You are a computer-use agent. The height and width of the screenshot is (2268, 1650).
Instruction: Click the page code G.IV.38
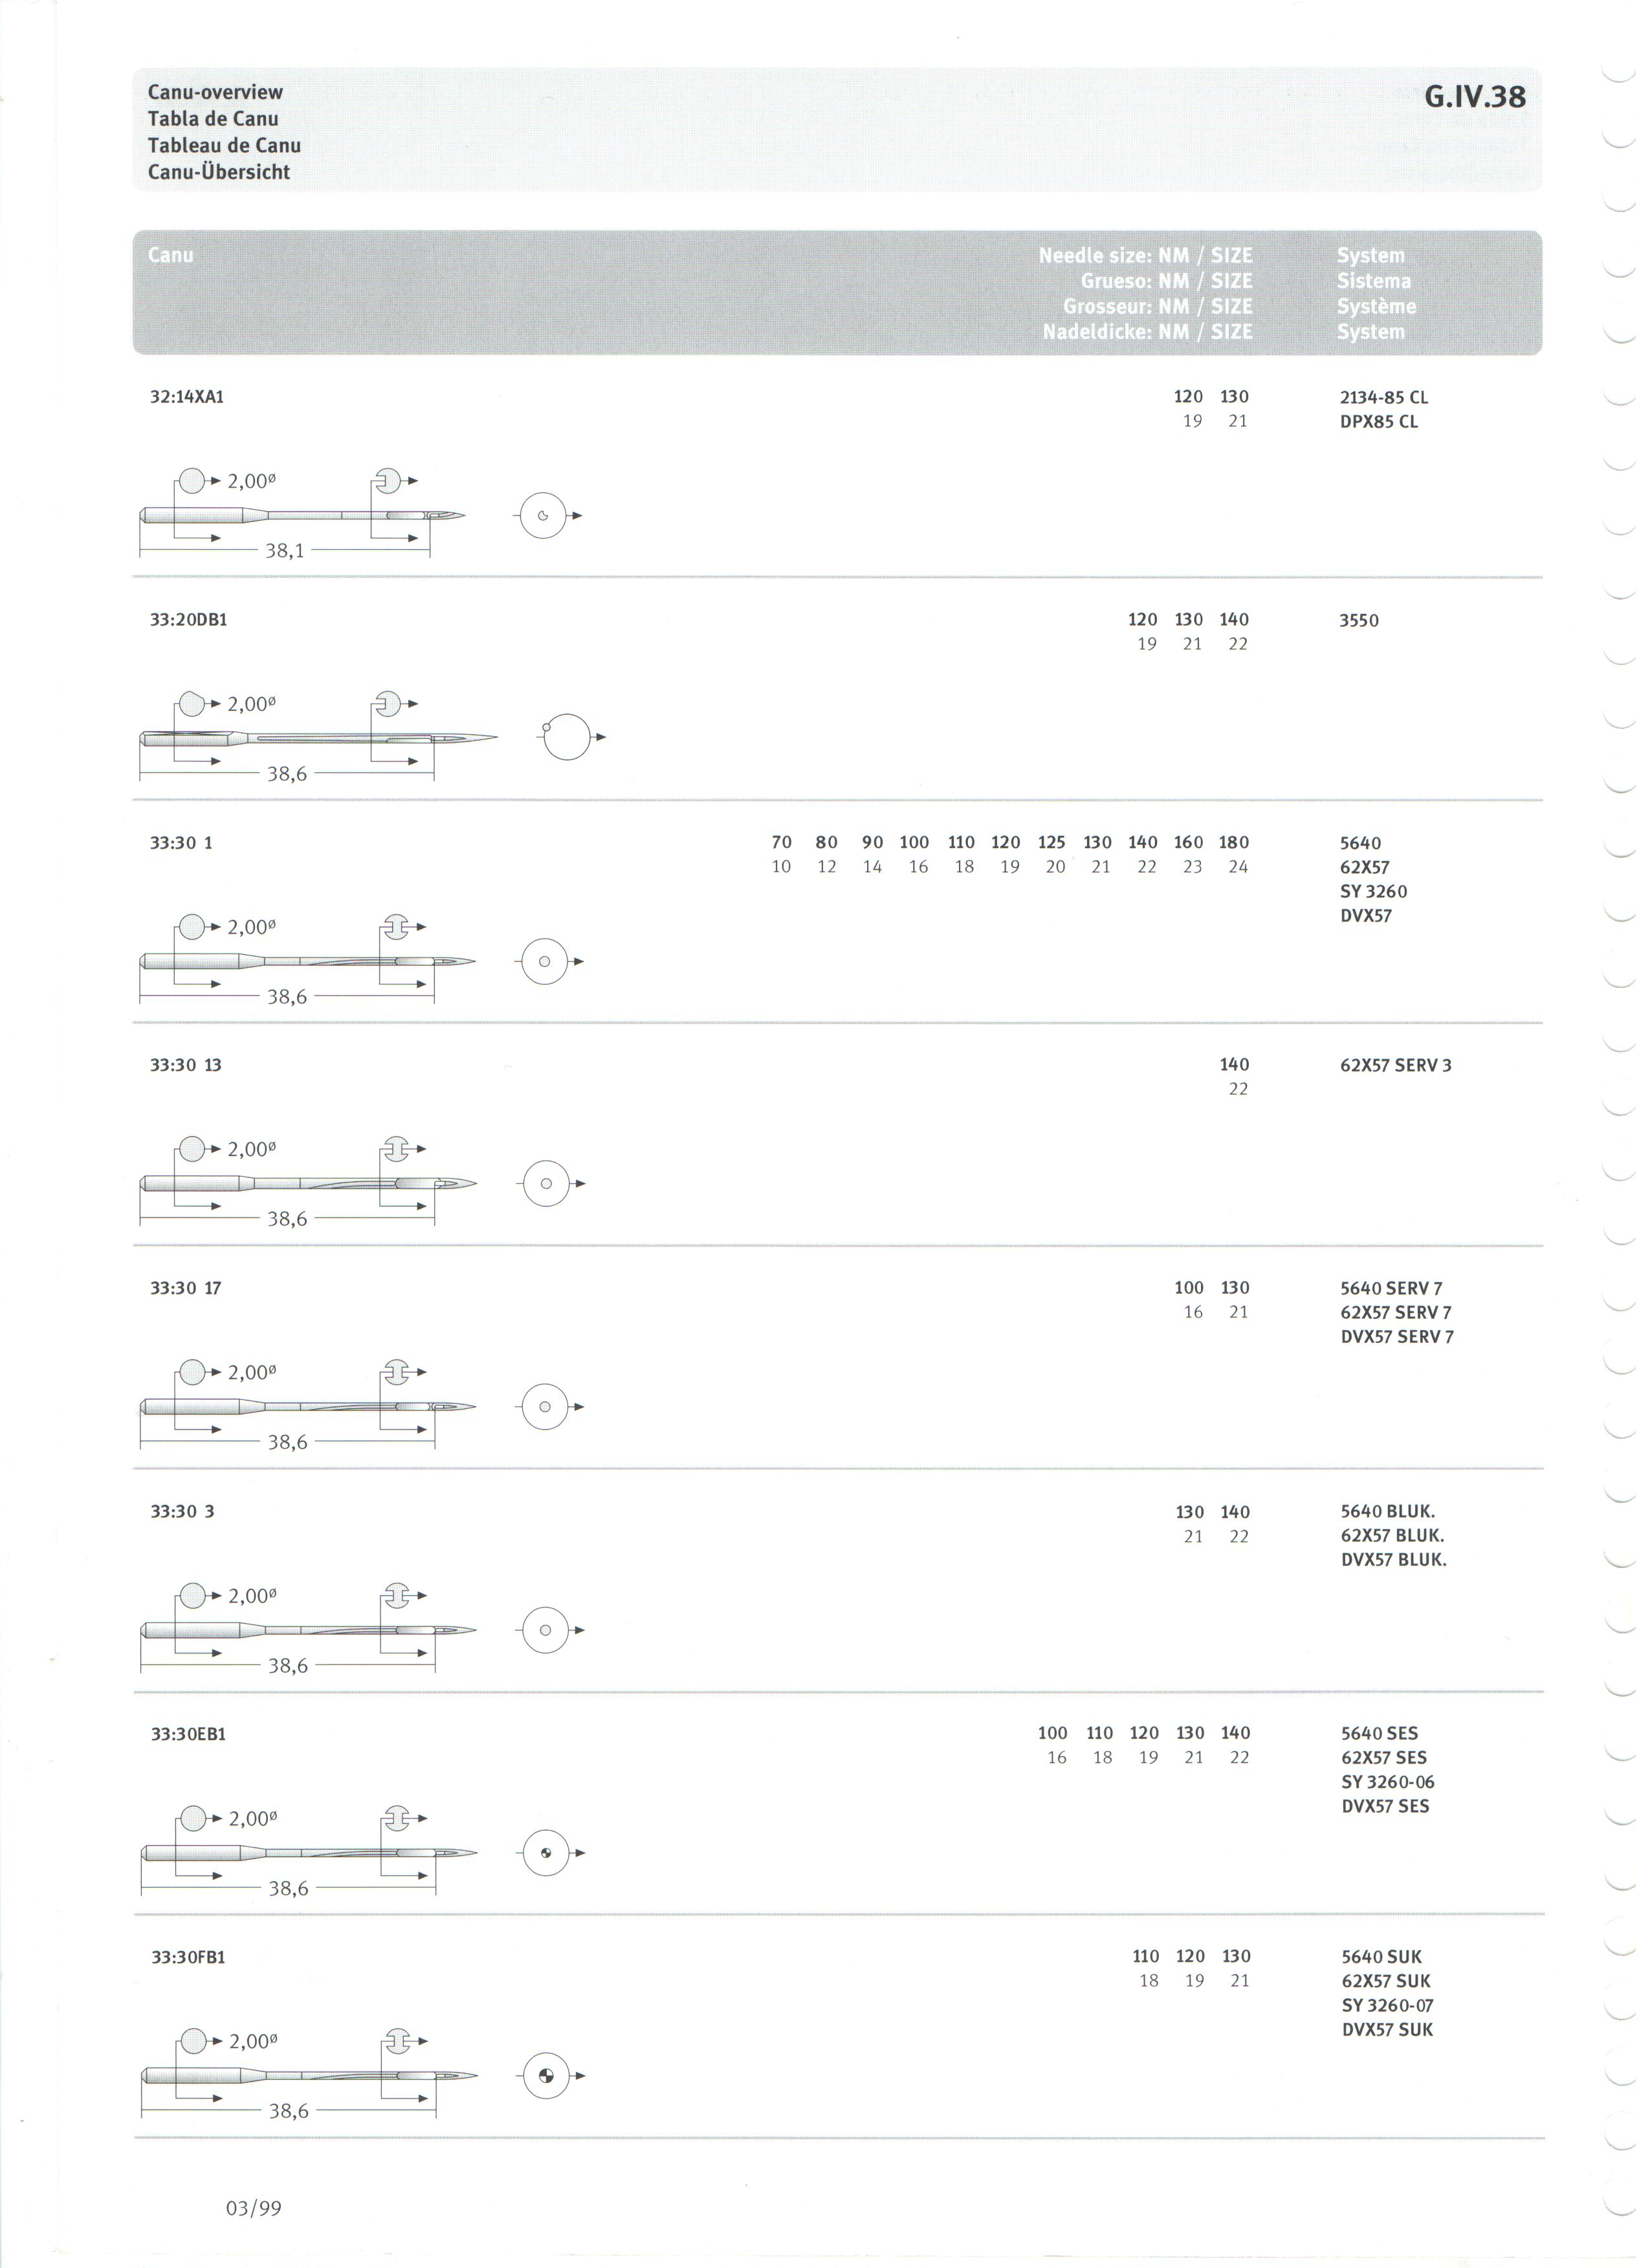pyautogui.click(x=1475, y=97)
